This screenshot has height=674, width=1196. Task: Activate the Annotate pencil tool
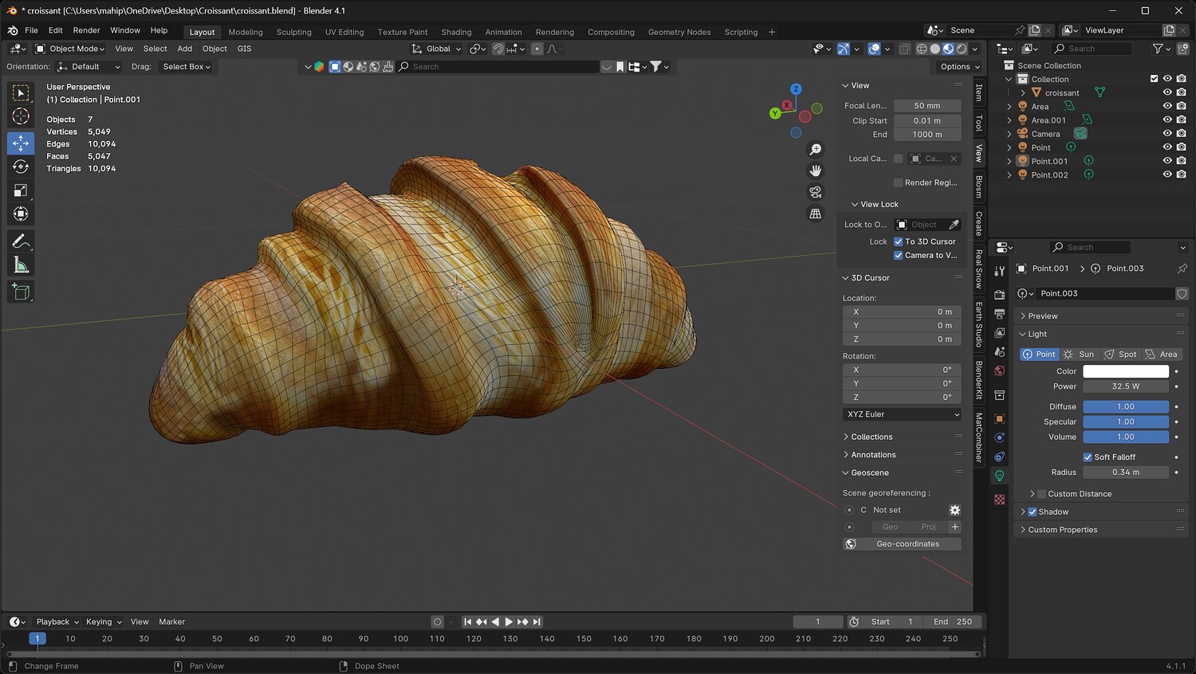[21, 241]
